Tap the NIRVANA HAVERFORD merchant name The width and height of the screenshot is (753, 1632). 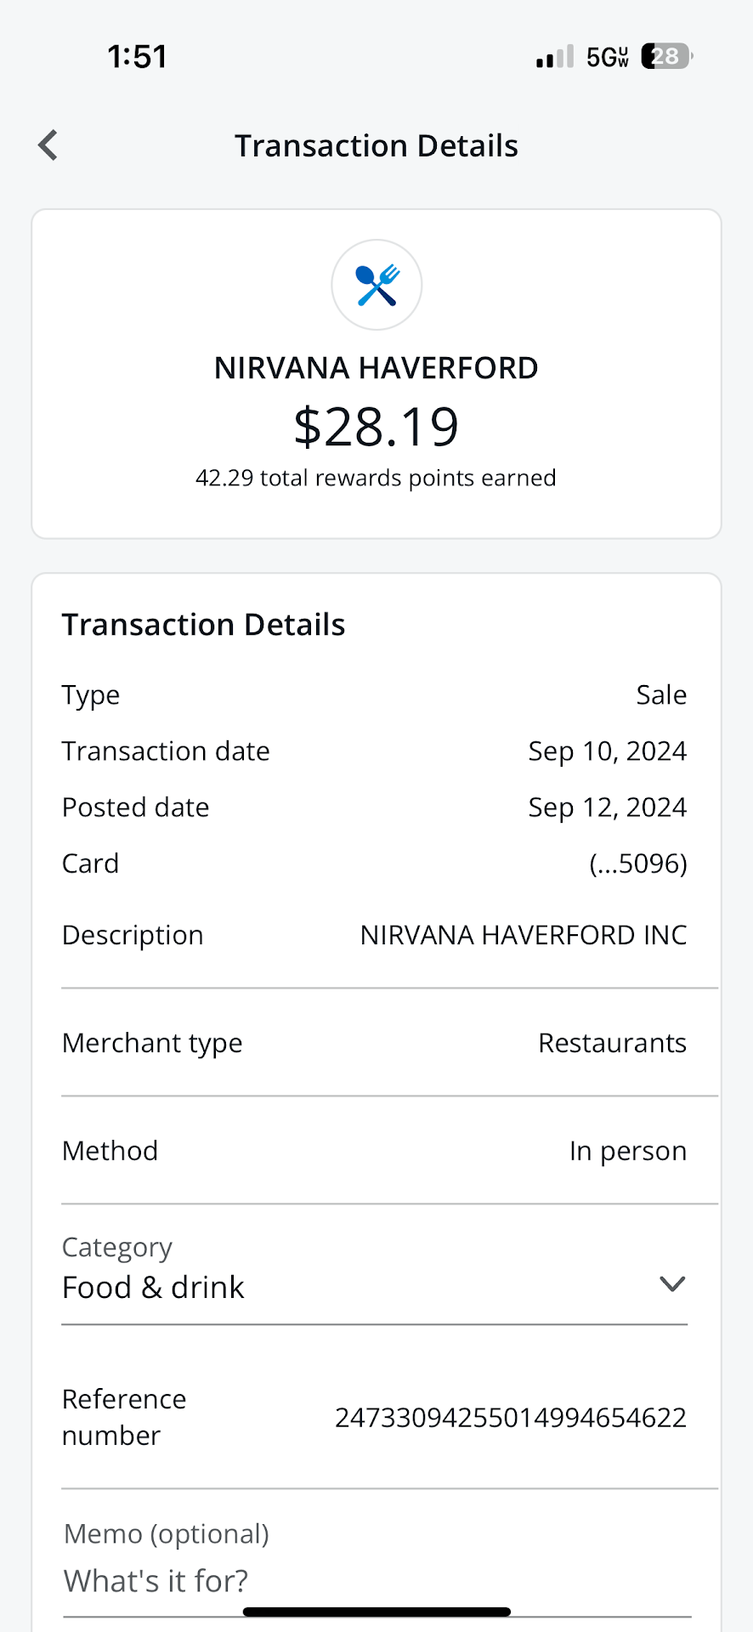(376, 368)
